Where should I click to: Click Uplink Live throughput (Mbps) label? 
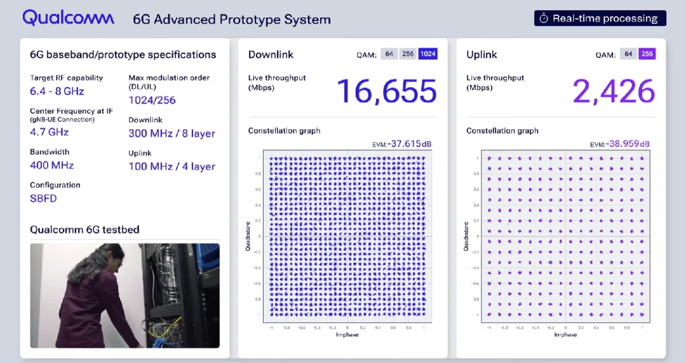(495, 83)
